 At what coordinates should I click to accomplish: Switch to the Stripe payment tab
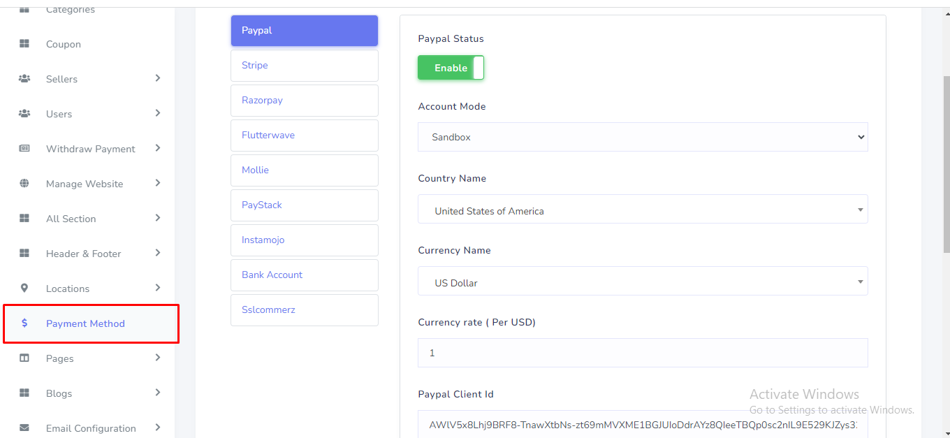click(305, 66)
